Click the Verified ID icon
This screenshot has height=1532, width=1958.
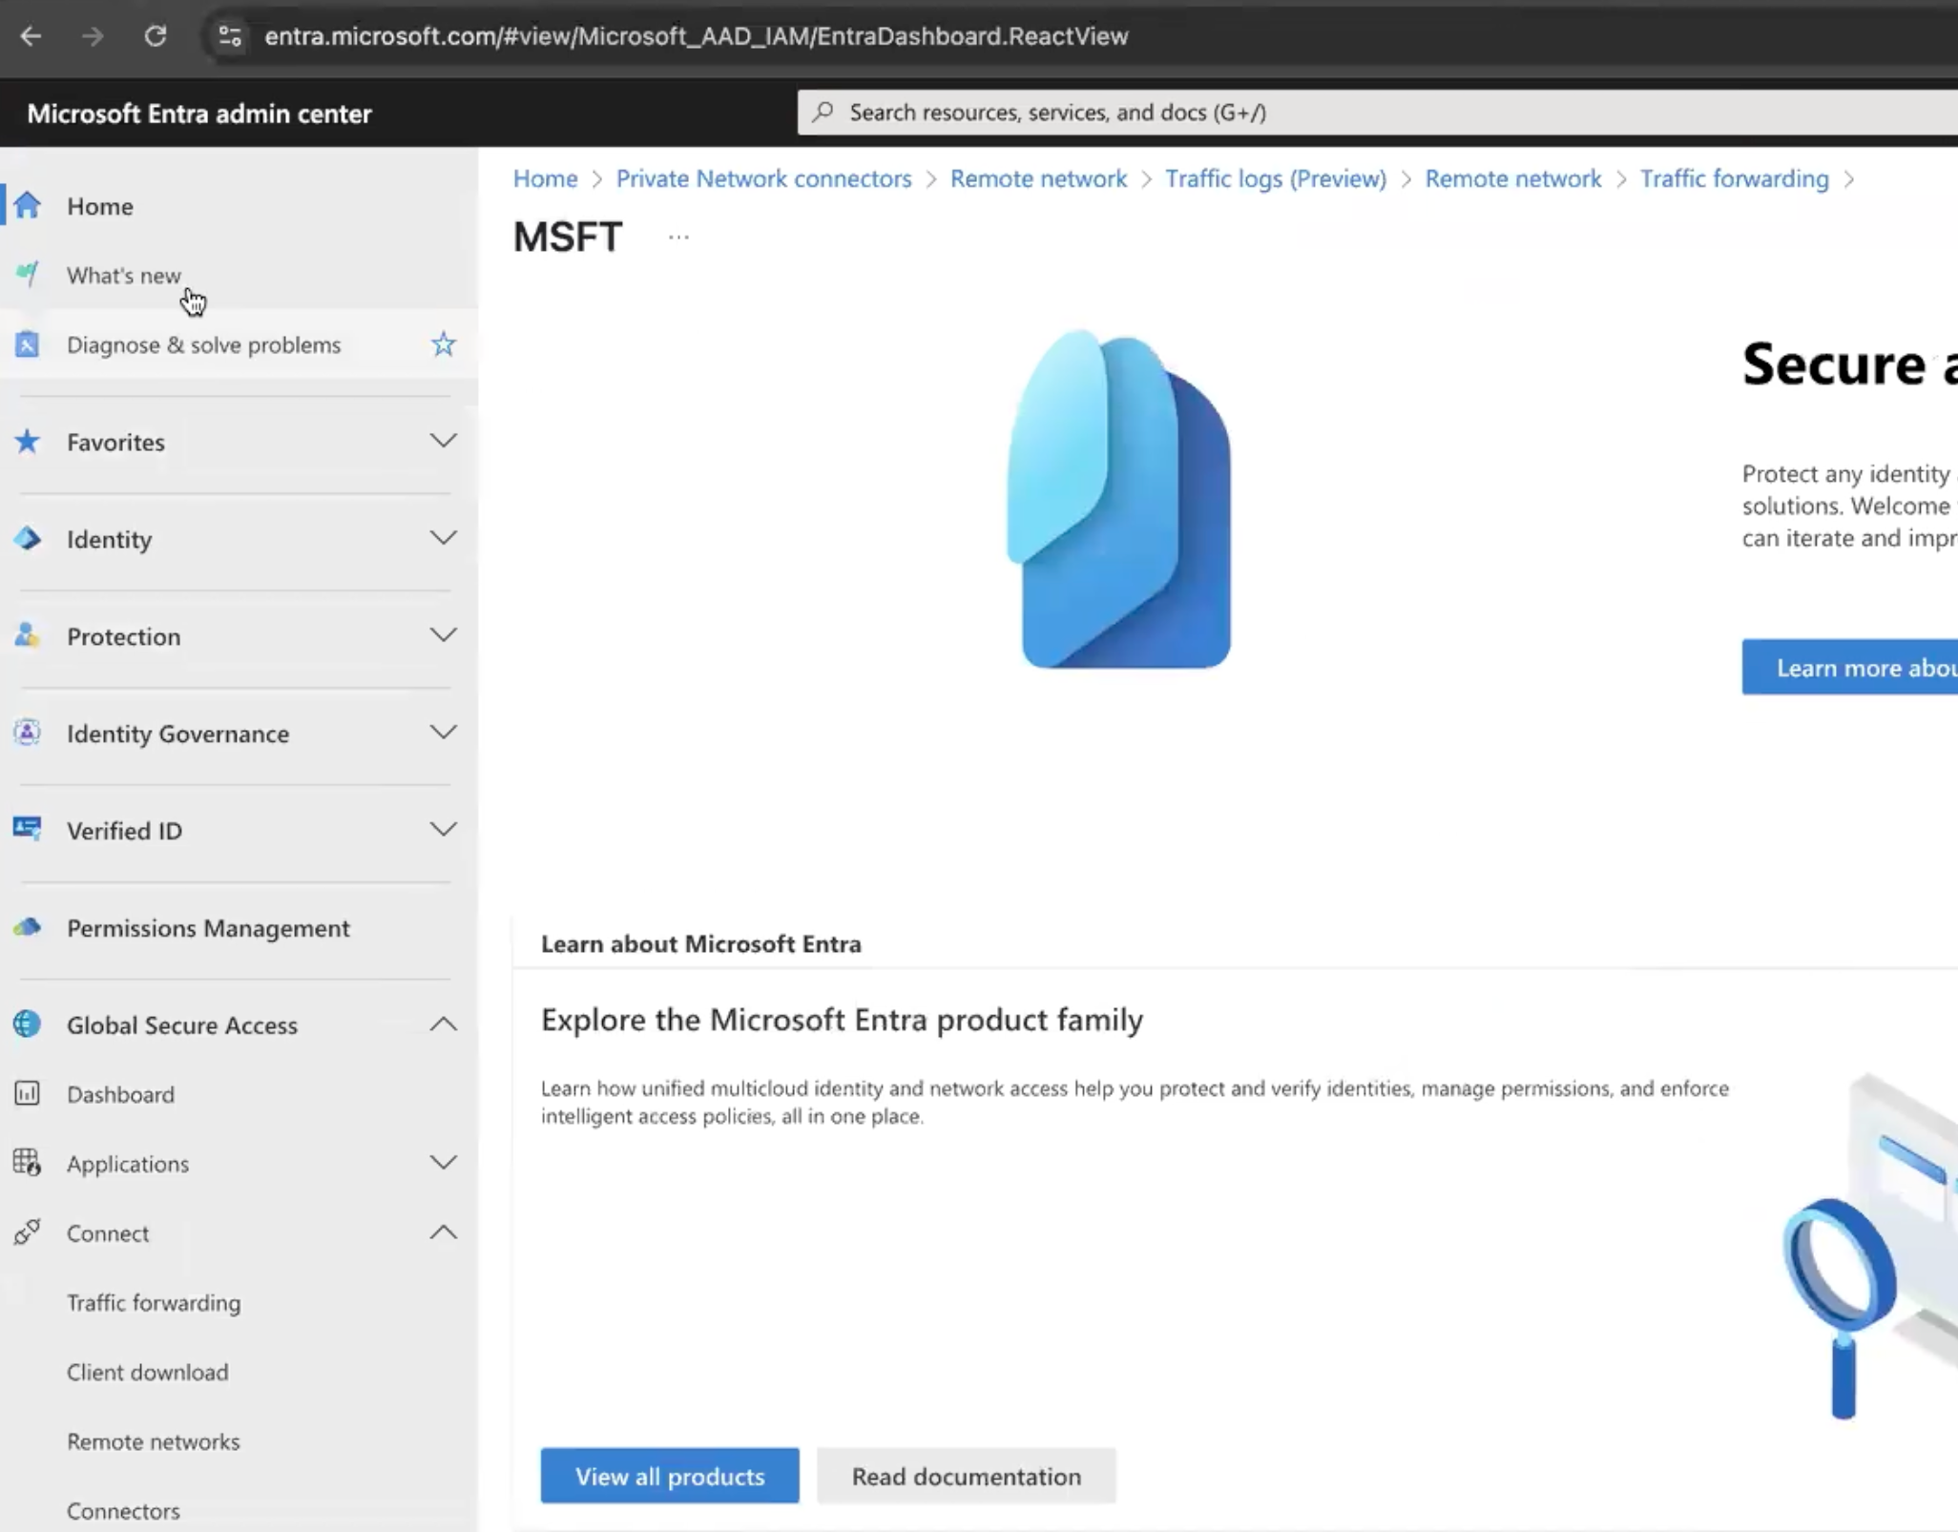[28, 829]
